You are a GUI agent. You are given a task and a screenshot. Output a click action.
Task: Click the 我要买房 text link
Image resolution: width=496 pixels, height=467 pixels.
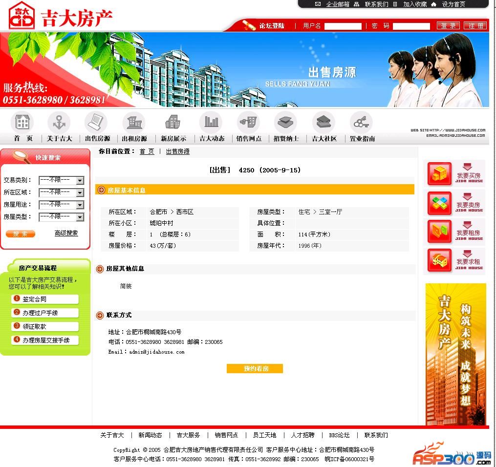click(x=469, y=175)
